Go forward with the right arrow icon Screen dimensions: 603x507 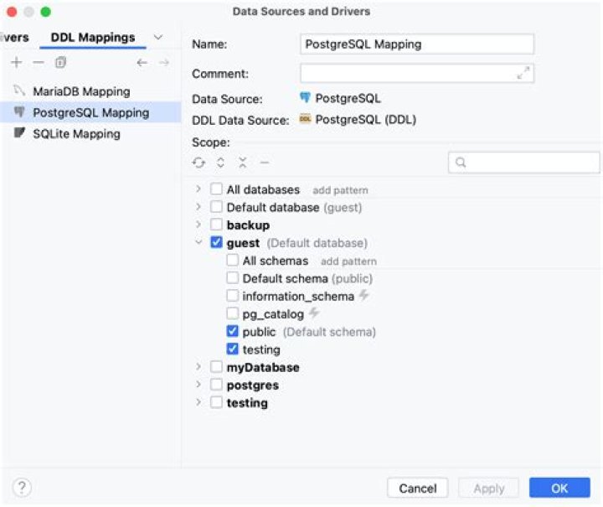[164, 63]
